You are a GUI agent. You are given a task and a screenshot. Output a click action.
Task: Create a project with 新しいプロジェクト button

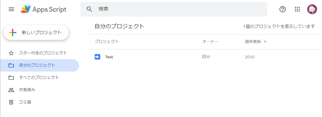(36, 33)
